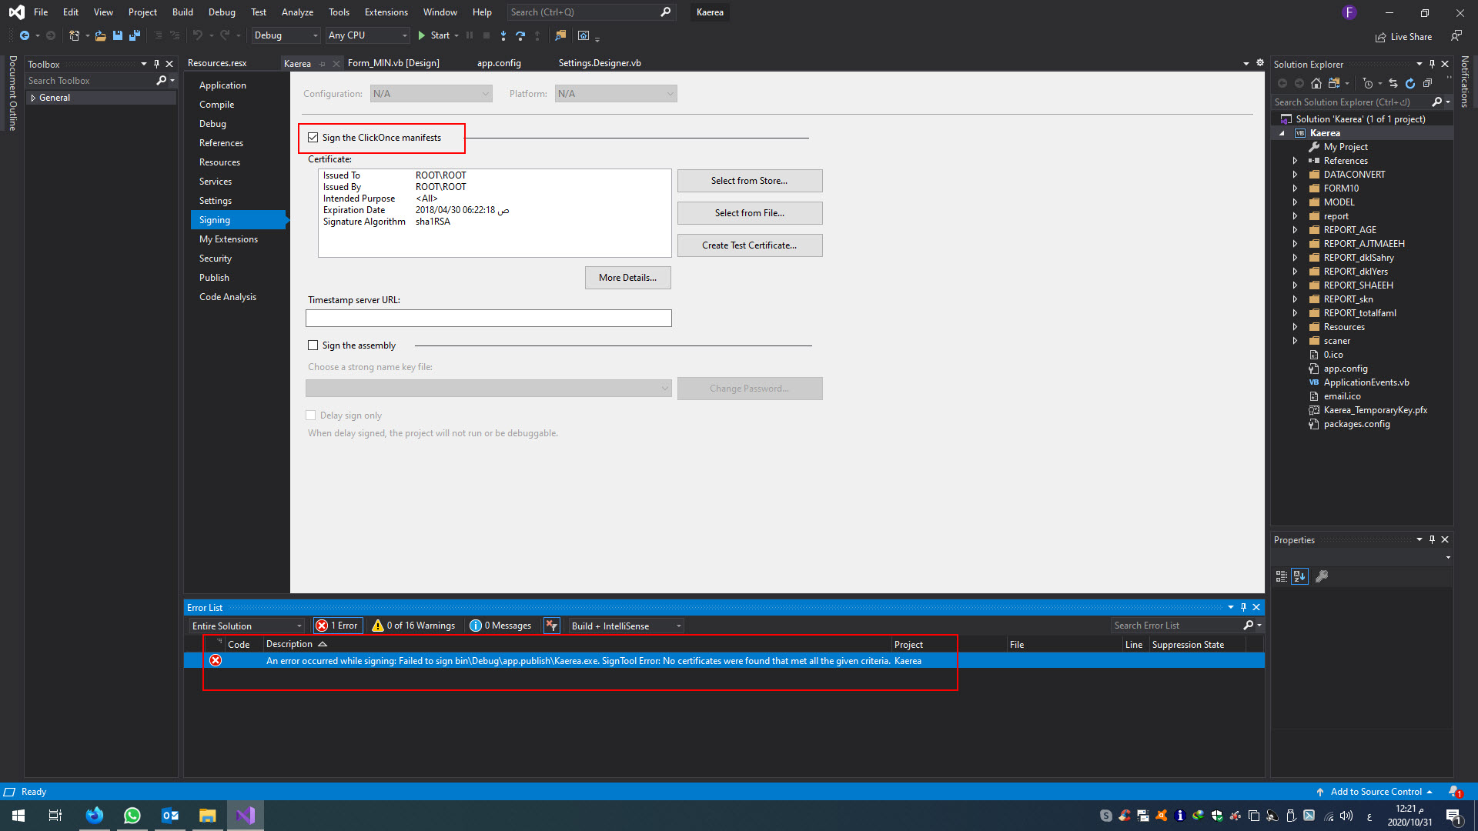
Task: Pin the Toolbox panel
Action: (x=156, y=64)
